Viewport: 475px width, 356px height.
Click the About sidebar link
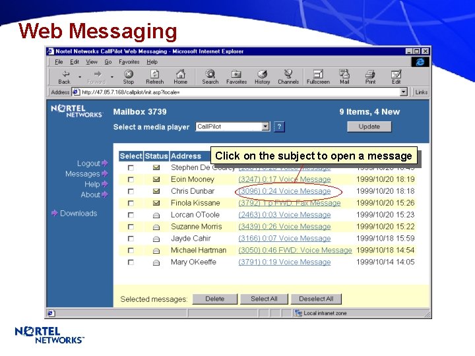point(94,195)
